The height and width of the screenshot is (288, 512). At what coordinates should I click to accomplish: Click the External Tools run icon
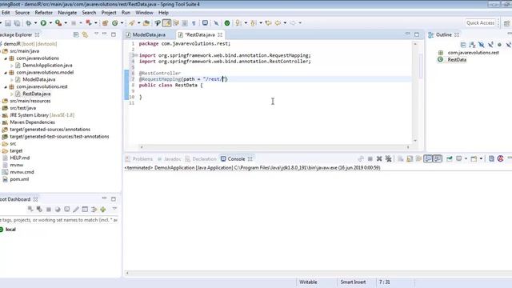coord(58,23)
